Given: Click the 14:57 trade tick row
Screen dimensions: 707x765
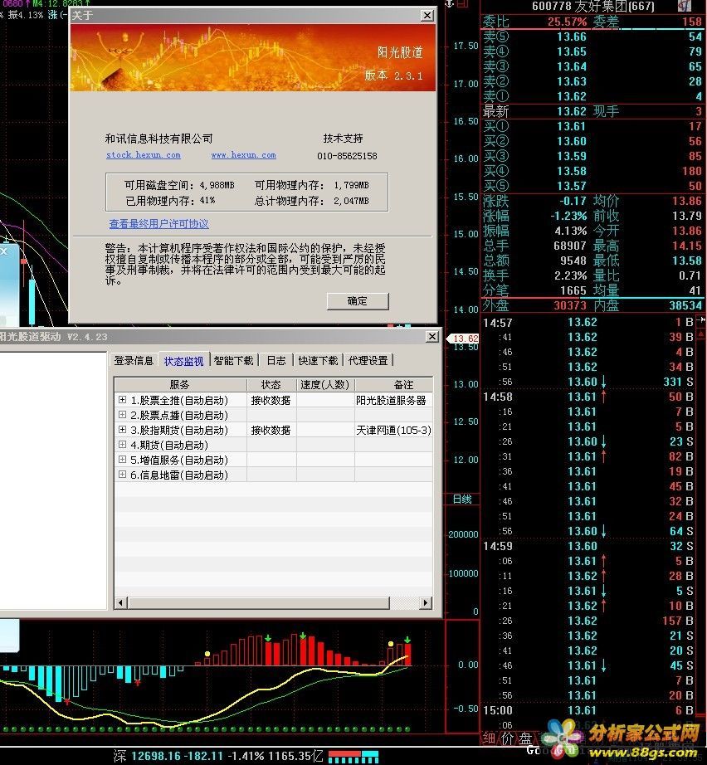Looking at the screenshot, I should 588,322.
